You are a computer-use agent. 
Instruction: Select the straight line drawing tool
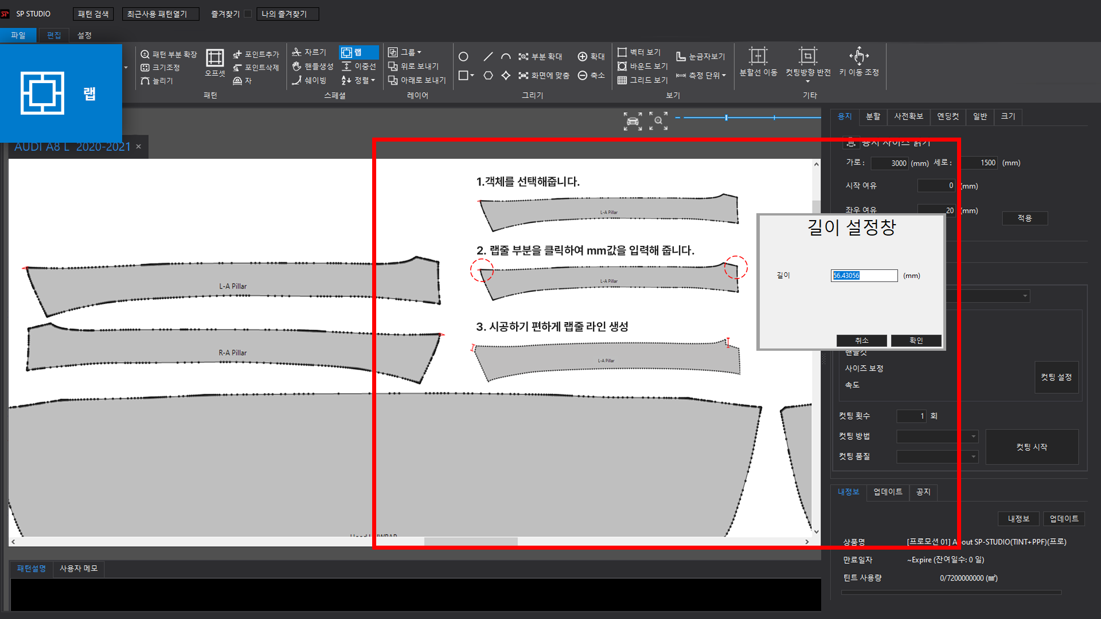point(488,57)
